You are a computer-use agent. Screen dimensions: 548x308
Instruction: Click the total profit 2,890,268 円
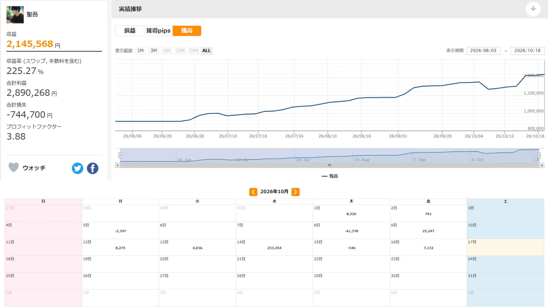(x=32, y=93)
